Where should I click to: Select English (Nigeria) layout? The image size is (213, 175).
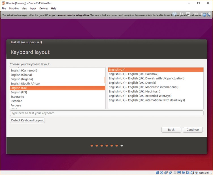[57, 79]
